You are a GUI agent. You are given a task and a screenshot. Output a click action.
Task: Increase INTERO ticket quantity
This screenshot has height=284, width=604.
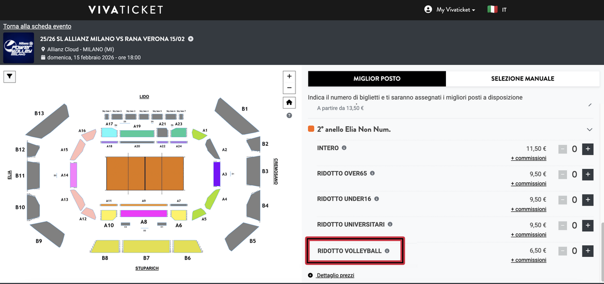click(587, 149)
